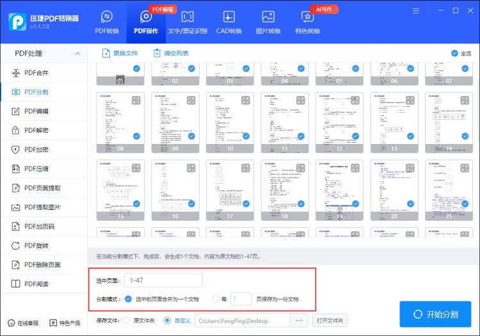The height and width of the screenshot is (336, 480).
Task: Enlarge page 15 preview icon
Action: (136, 168)
